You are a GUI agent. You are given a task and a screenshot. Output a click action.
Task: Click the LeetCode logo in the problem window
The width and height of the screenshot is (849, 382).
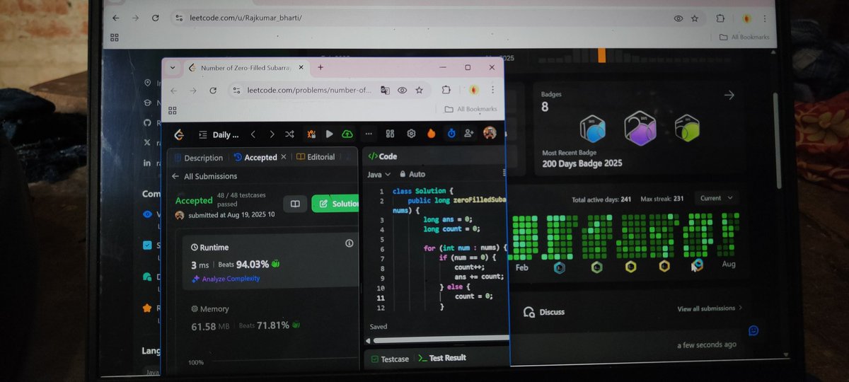pos(179,134)
